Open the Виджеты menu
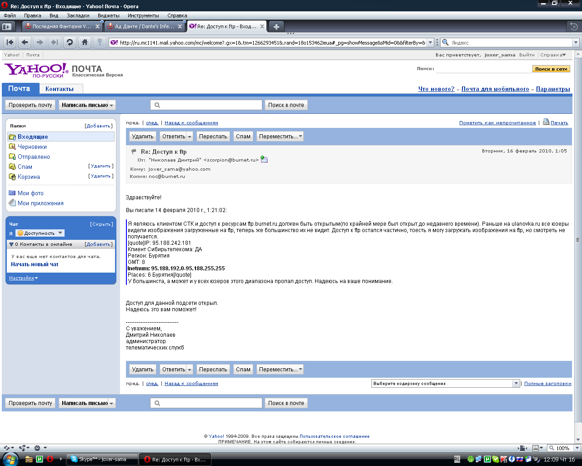The image size is (582, 466). pos(109,15)
